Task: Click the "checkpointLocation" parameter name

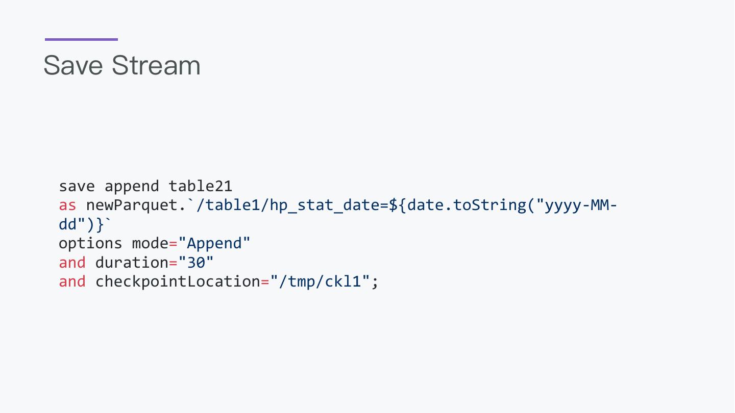Action: pos(178,281)
